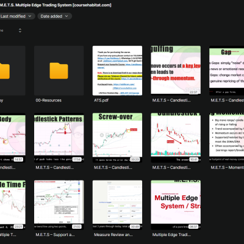Screen dimensions: 244x244
Task: Open the Time Frame video lasting 23:21
Action: (13, 205)
